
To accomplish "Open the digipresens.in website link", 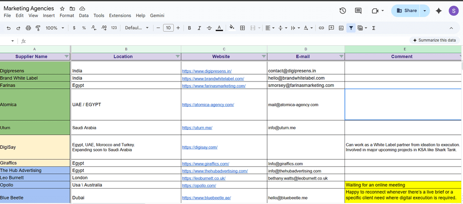I will coord(207,71).
